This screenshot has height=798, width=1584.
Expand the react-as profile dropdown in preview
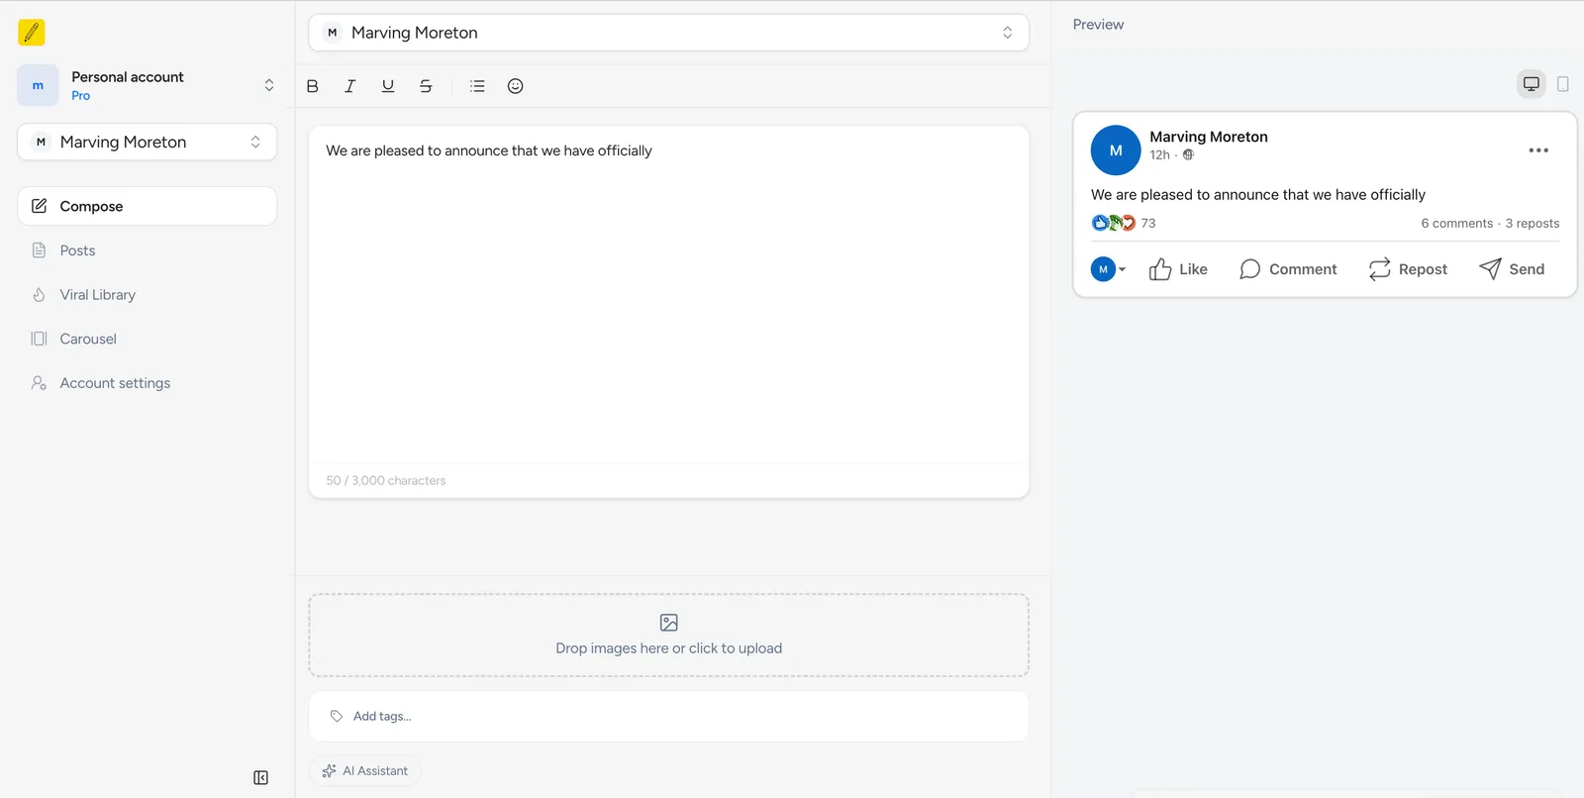[x=1109, y=269]
